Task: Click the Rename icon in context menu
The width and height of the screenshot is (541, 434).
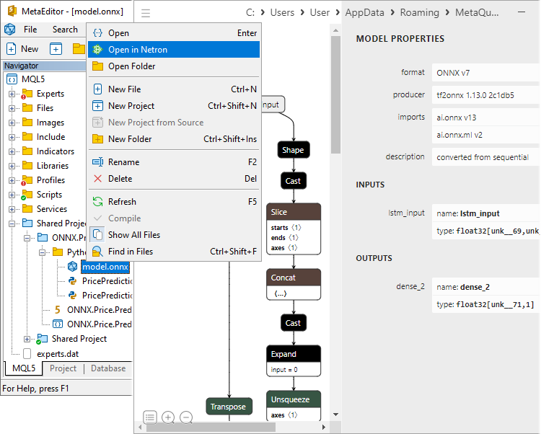Action: coord(97,162)
